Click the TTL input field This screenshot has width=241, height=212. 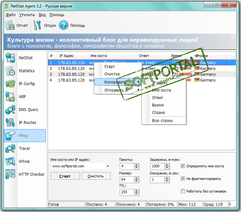point(127,192)
